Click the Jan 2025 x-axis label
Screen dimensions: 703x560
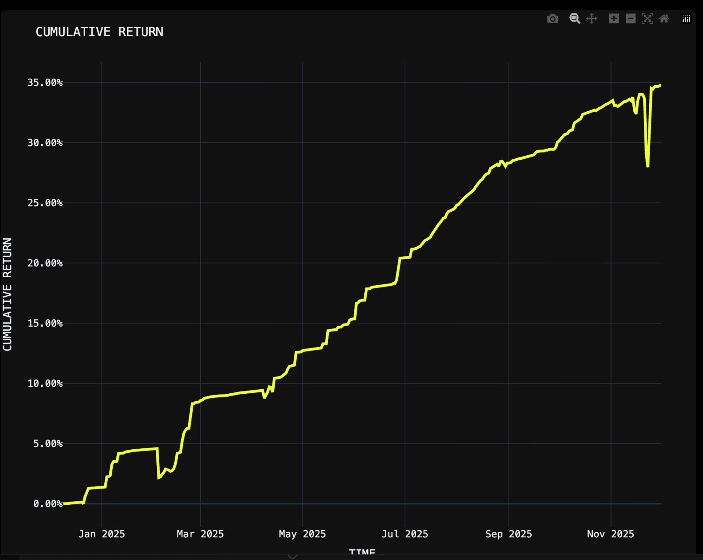pos(101,534)
